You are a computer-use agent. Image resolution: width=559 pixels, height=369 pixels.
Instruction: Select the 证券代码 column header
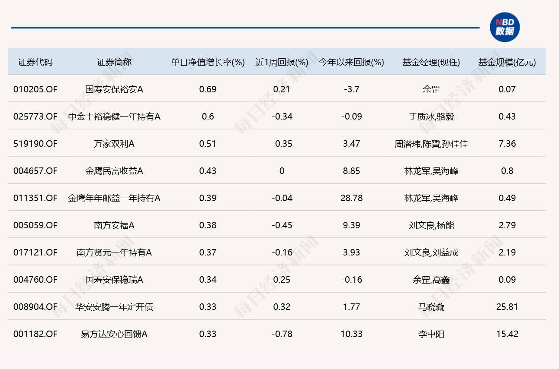pyautogui.click(x=35, y=62)
